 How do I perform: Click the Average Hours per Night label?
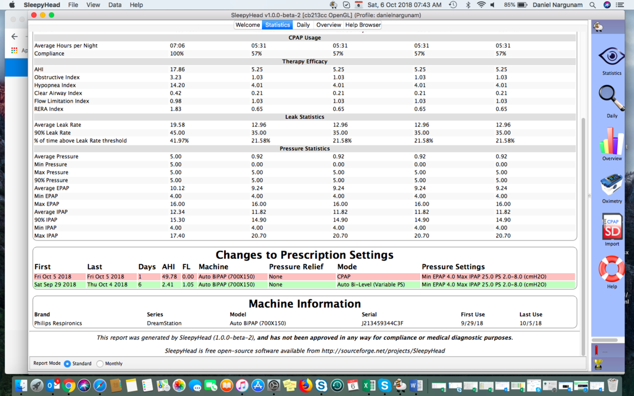[x=66, y=46]
